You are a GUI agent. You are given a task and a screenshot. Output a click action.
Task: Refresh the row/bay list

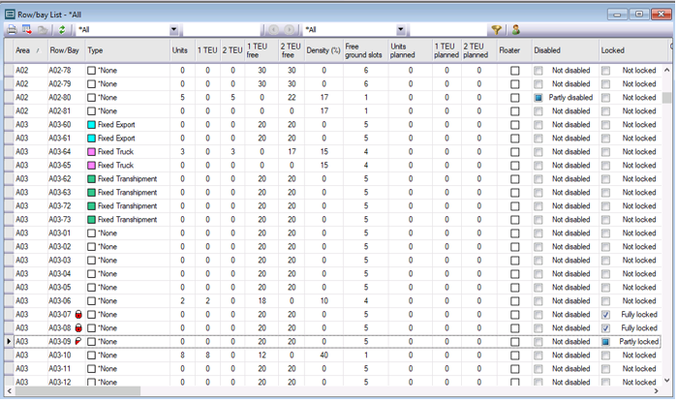[x=62, y=30]
